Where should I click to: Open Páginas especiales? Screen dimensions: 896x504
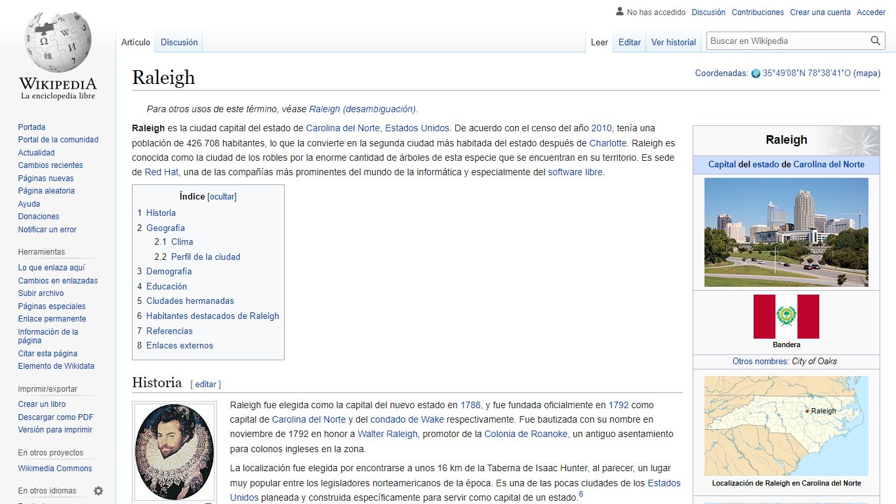pyautogui.click(x=52, y=306)
